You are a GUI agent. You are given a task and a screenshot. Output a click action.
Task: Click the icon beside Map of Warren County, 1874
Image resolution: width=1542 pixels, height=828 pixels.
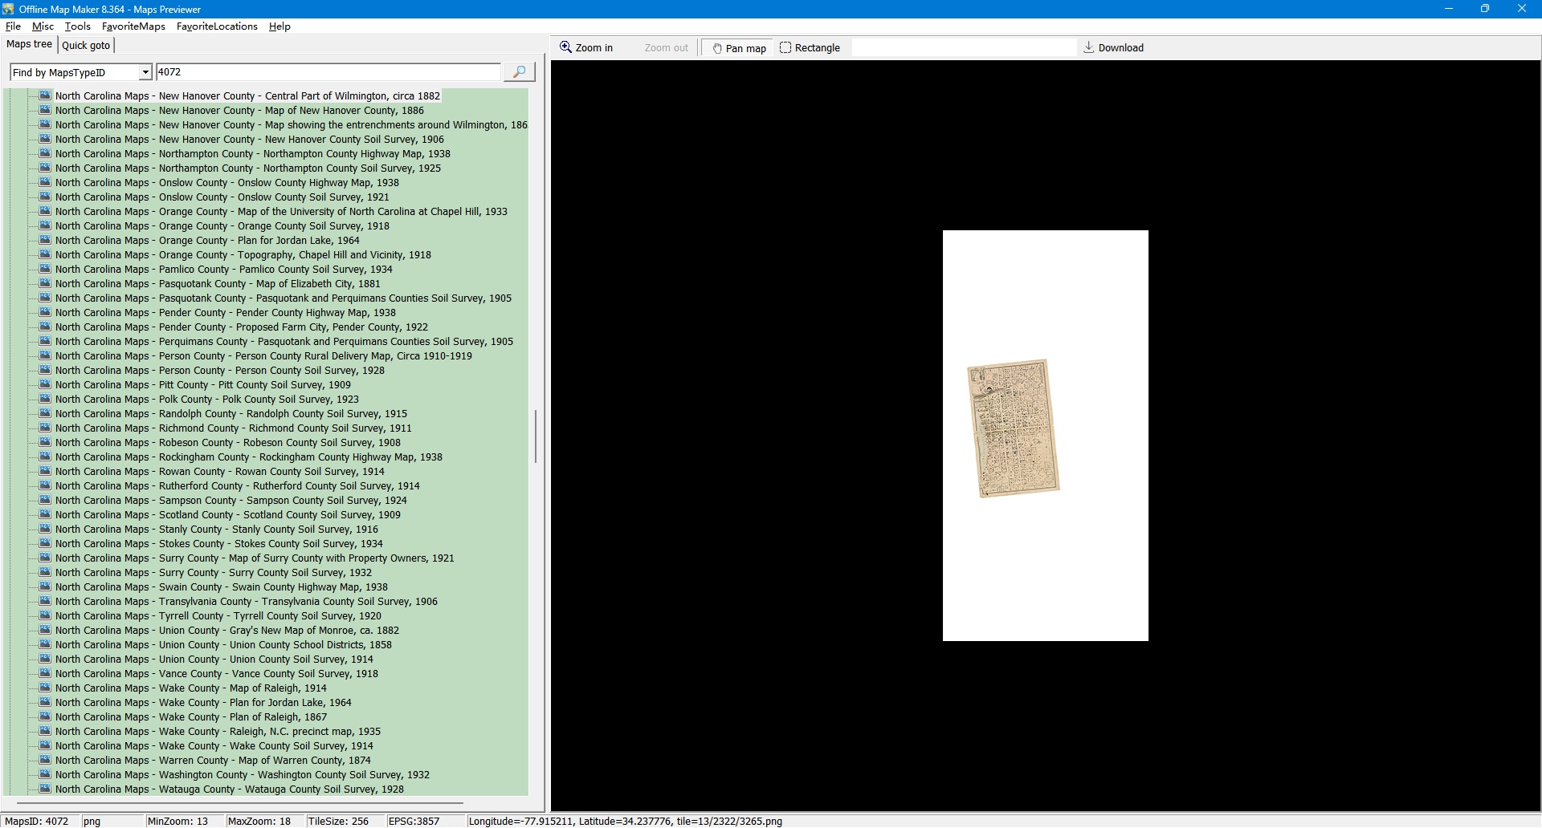point(46,760)
